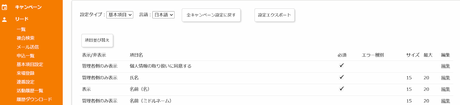
Task: Toggle the 必須 checkmark for 名前（名）
Action: tap(342, 89)
